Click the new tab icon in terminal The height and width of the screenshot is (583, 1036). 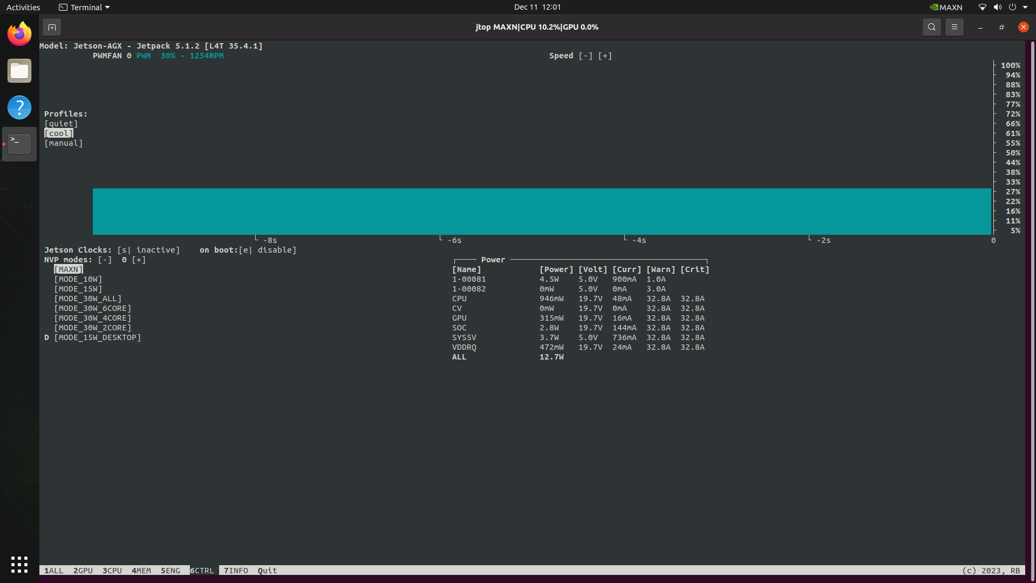(x=52, y=27)
